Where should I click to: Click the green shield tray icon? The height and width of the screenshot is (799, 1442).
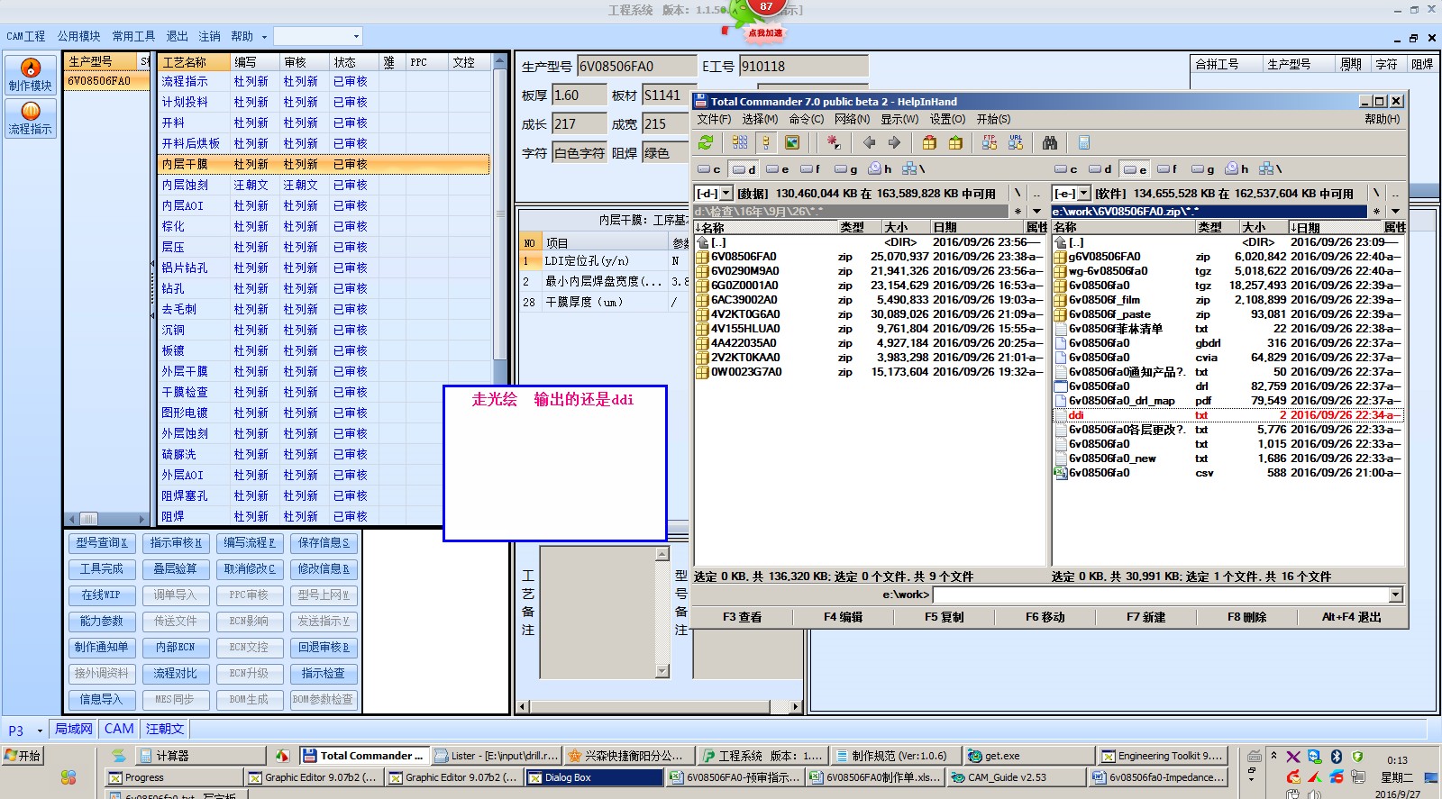pos(1358,757)
